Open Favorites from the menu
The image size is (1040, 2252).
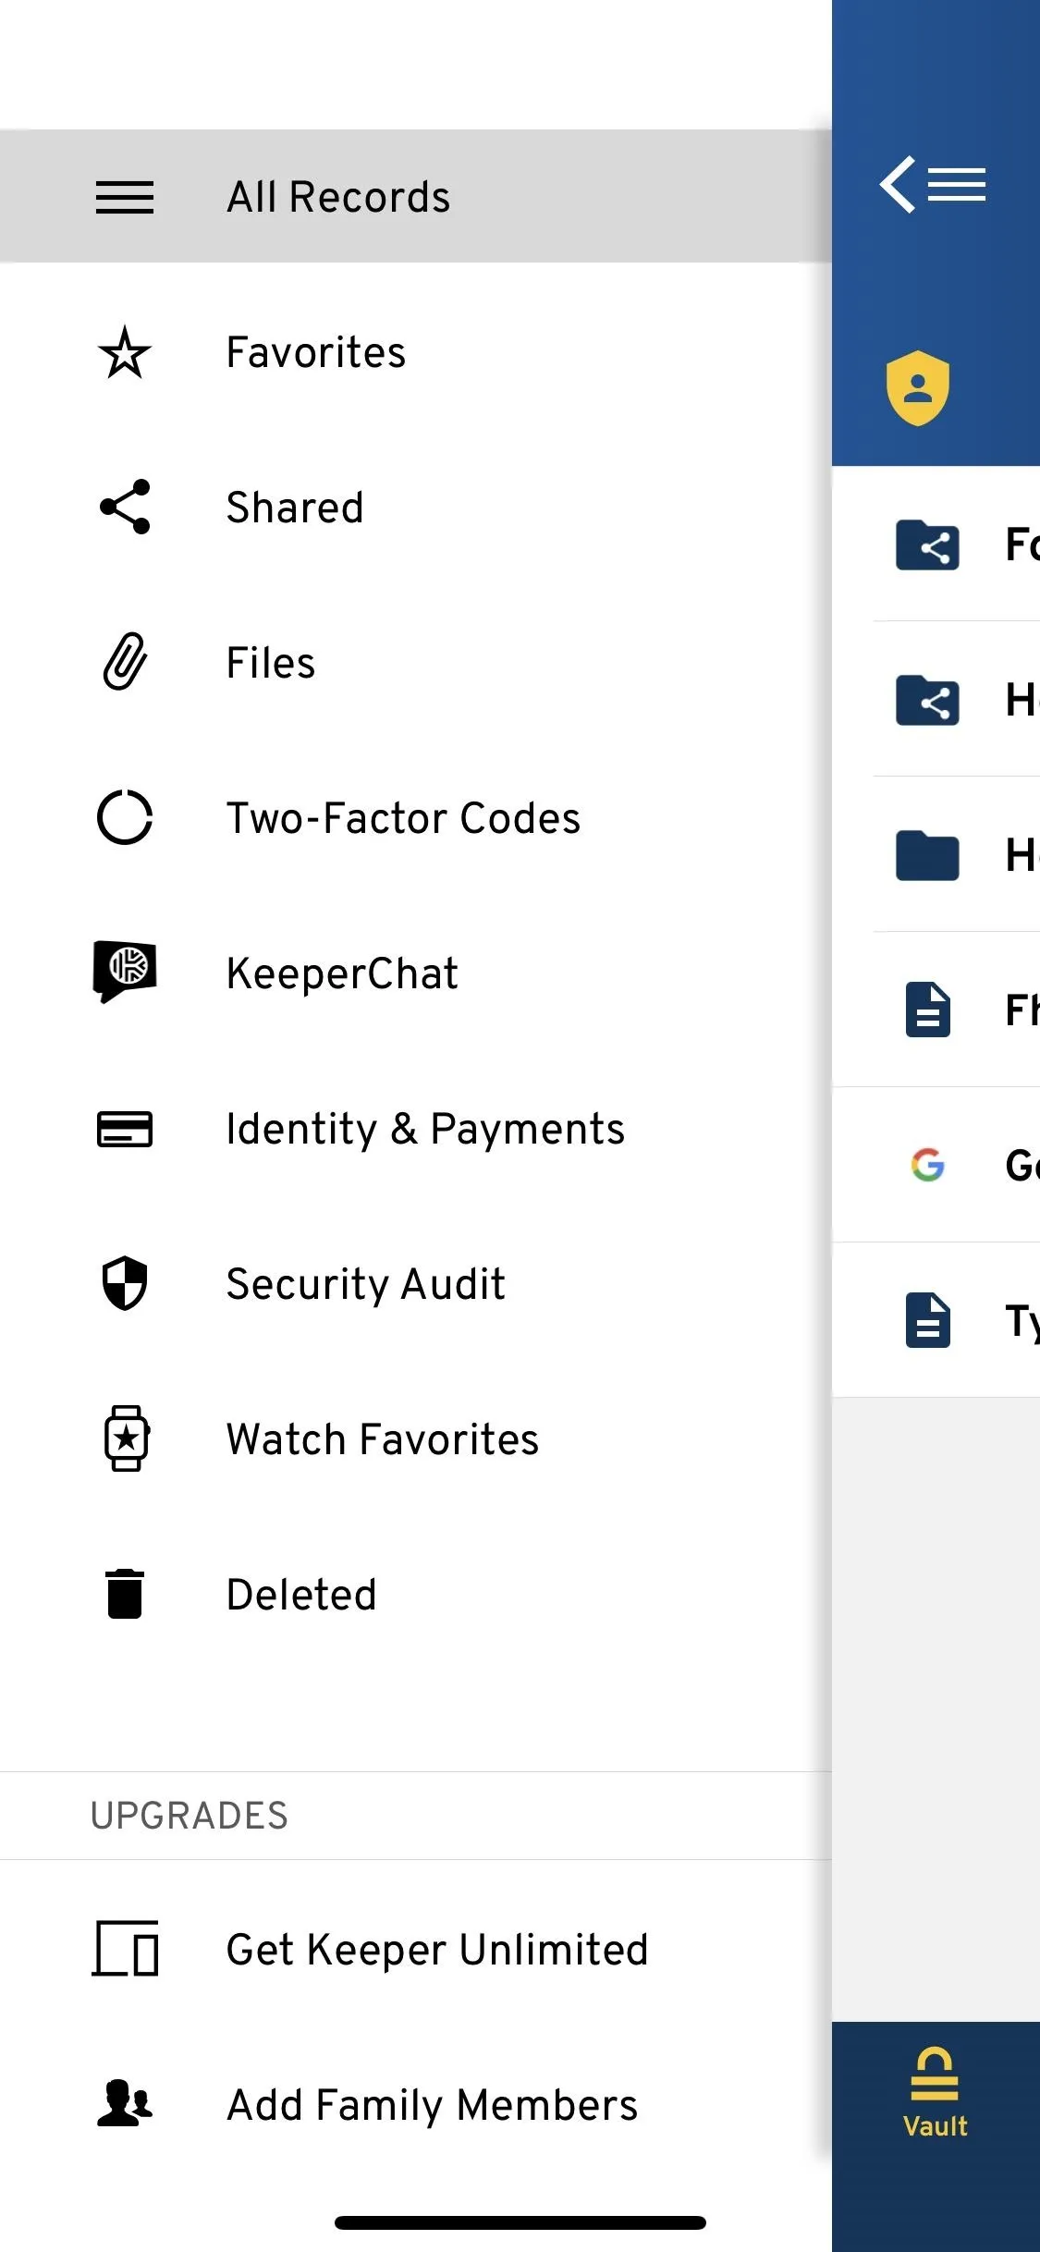416,352
